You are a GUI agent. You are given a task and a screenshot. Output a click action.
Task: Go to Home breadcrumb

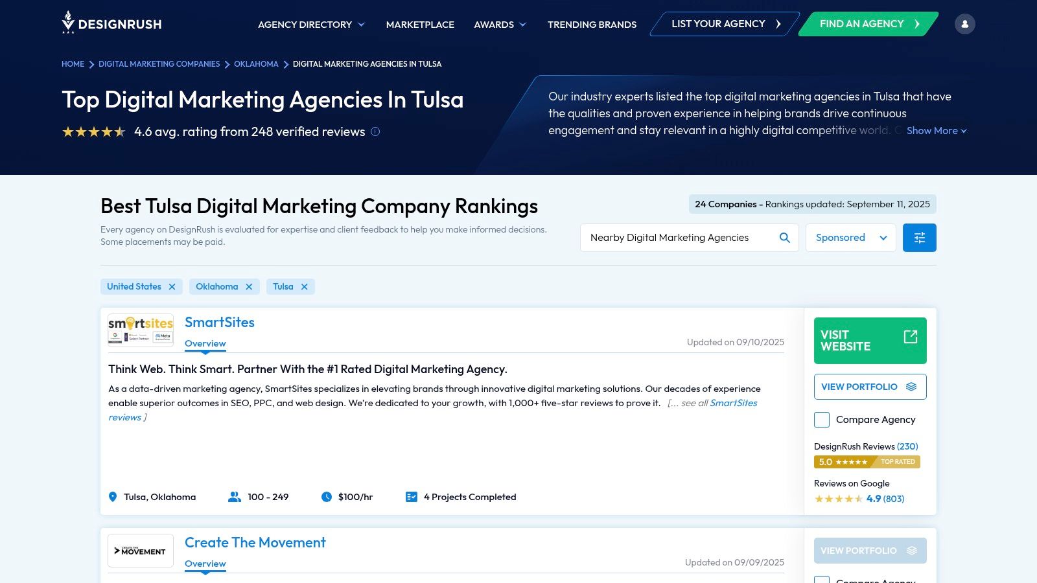pyautogui.click(x=73, y=64)
